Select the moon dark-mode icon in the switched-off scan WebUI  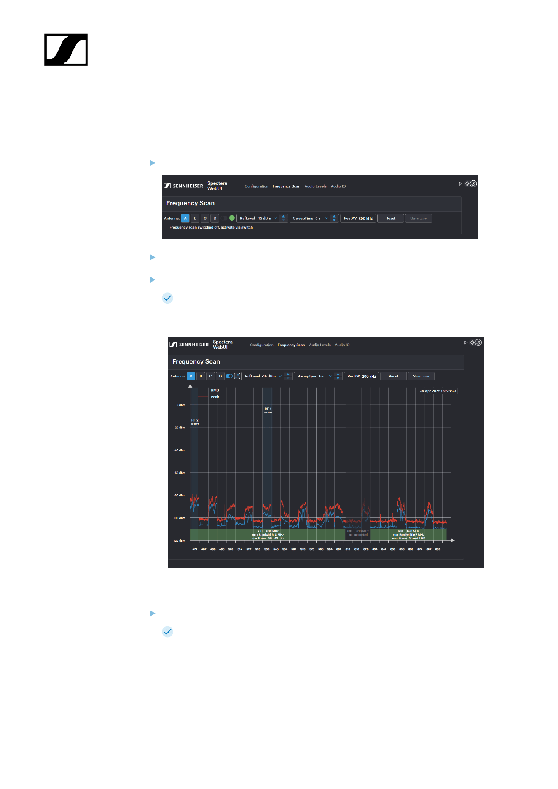point(473,184)
